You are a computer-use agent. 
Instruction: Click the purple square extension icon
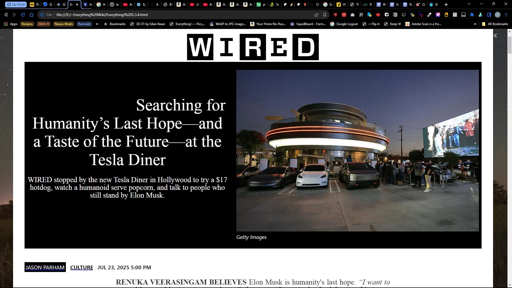point(438,15)
